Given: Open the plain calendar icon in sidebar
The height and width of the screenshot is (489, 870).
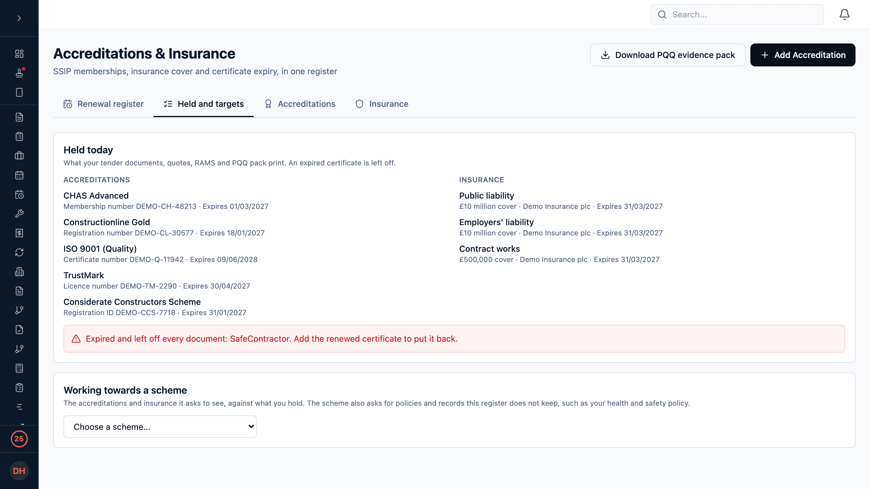Looking at the screenshot, I should 19,175.
